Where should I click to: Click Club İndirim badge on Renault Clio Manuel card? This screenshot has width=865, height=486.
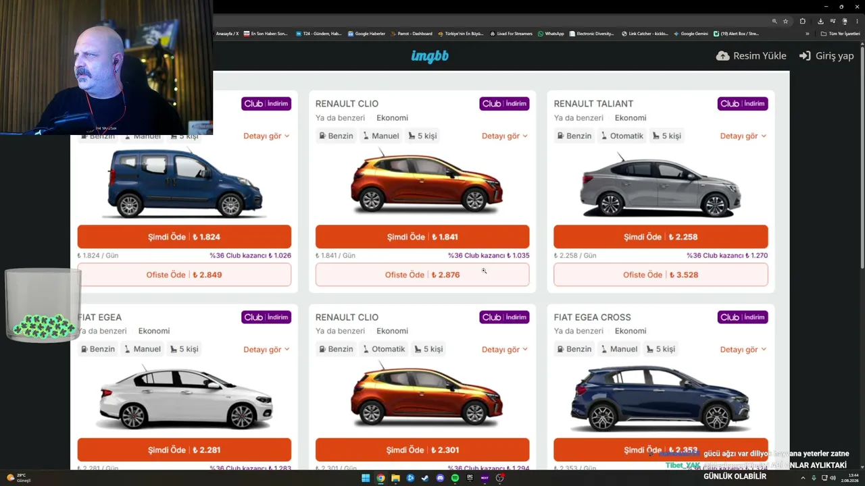click(x=504, y=104)
